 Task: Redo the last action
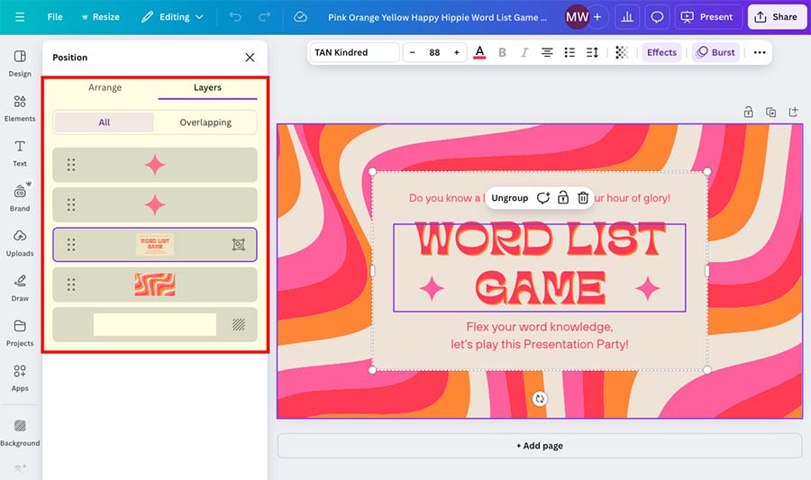point(264,17)
